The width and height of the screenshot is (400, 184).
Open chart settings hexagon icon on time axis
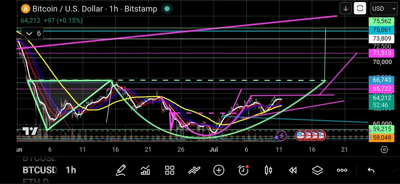point(384,150)
